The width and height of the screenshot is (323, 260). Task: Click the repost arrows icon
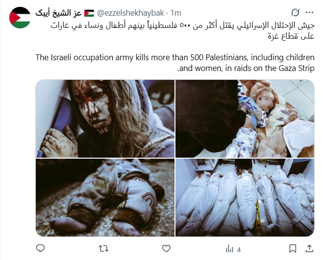[x=103, y=249]
